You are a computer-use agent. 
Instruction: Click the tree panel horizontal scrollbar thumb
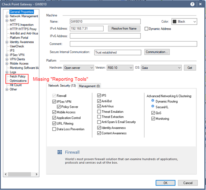point(19,174)
